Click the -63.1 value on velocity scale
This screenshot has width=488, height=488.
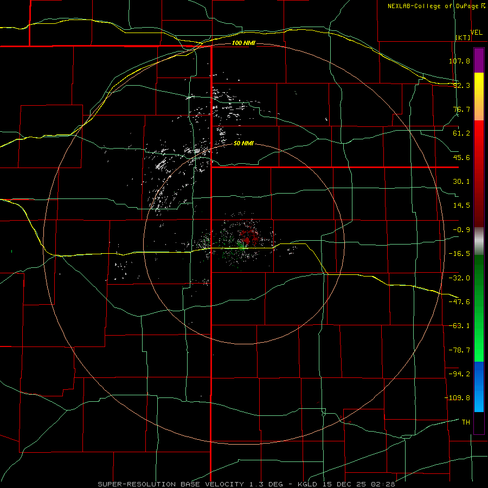(x=459, y=326)
